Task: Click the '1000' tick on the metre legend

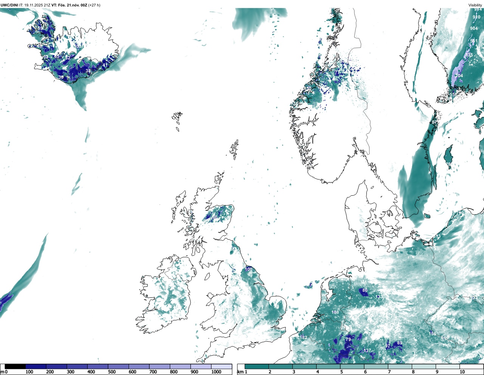Action: coord(216,372)
